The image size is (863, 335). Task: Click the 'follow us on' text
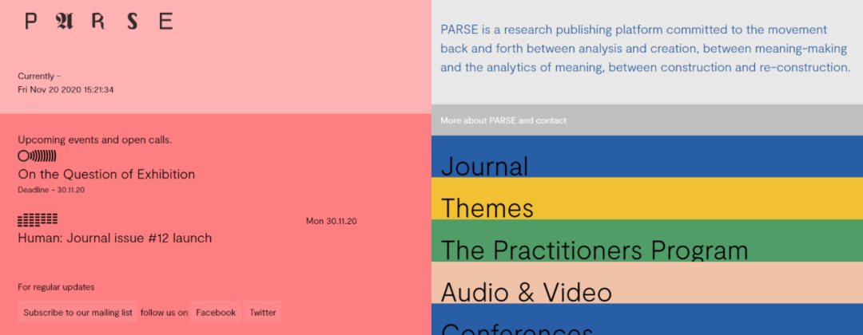click(164, 313)
